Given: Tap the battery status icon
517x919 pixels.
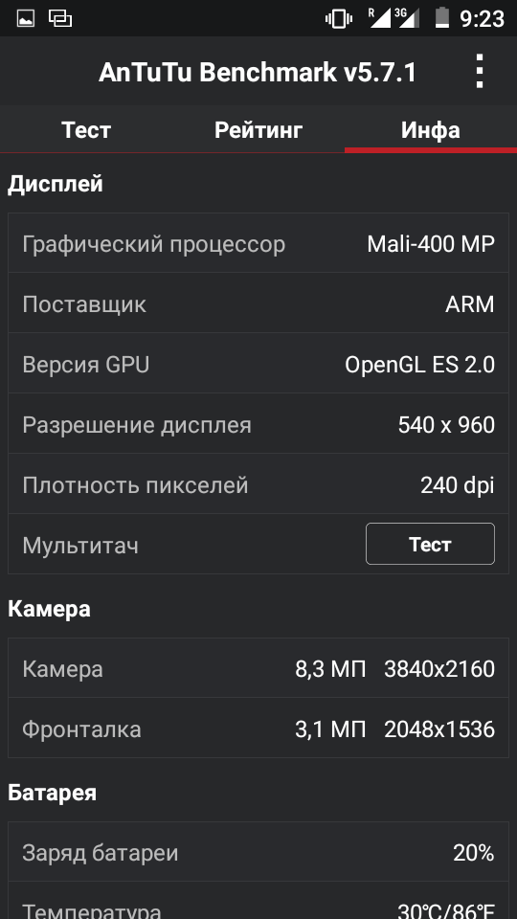Looking at the screenshot, I should click(442, 18).
